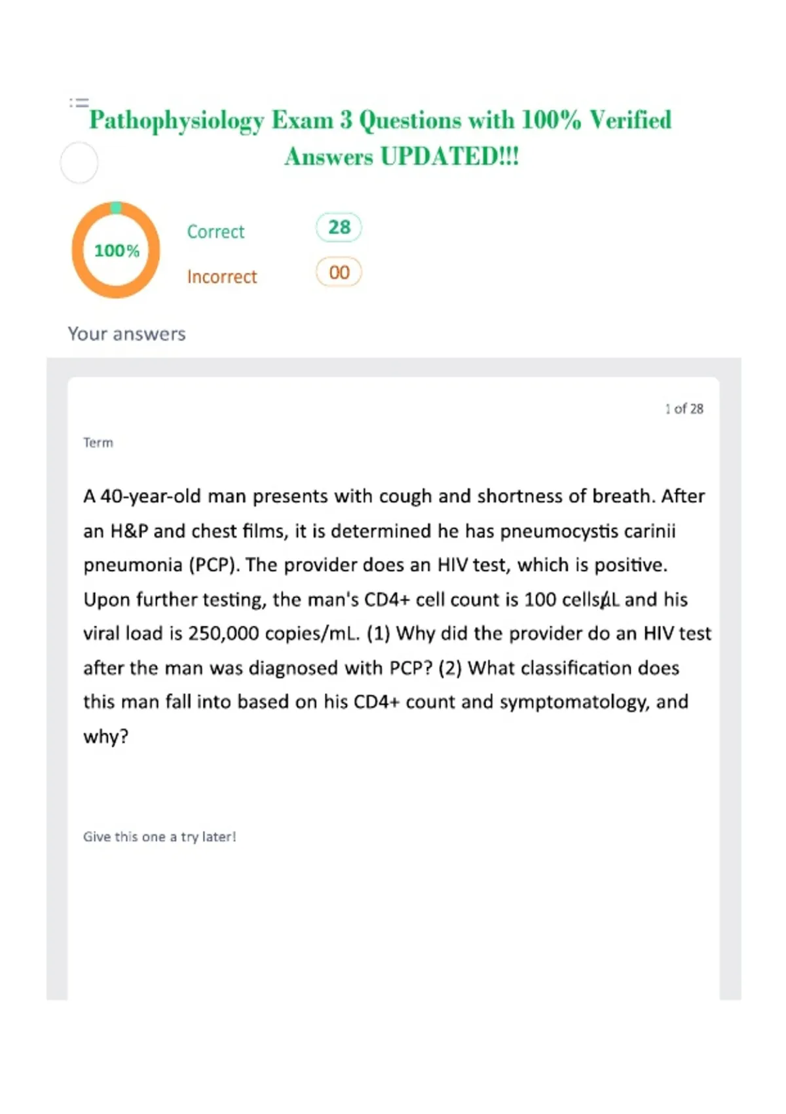The image size is (786, 1114).
Task: Click the Correct label
Action: tap(215, 231)
